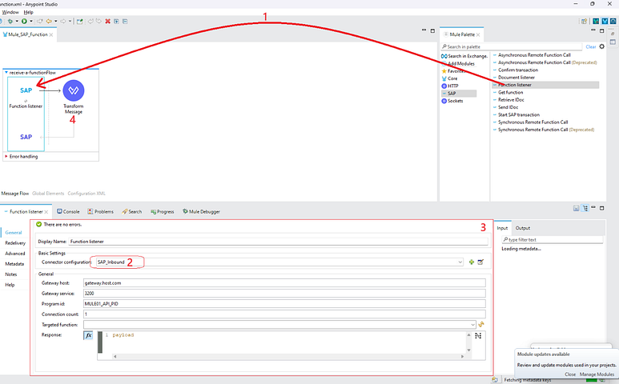Viewport: 619px width, 384px height.
Task: Select the Advanced side tab
Action: (x=15, y=254)
